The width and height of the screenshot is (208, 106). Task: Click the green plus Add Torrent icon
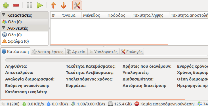[6, 5]
